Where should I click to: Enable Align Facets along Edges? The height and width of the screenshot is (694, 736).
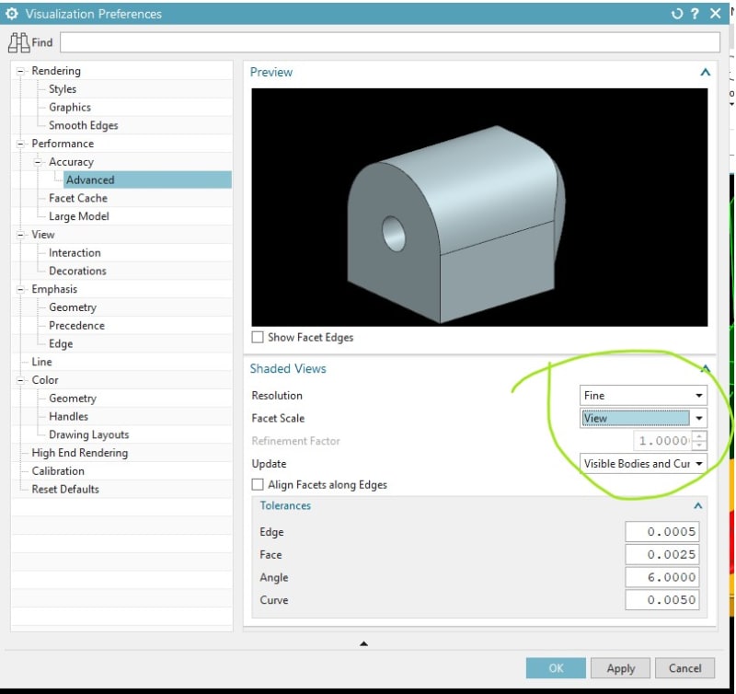click(x=258, y=485)
